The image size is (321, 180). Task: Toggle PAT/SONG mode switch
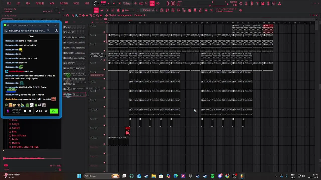[103, 3]
